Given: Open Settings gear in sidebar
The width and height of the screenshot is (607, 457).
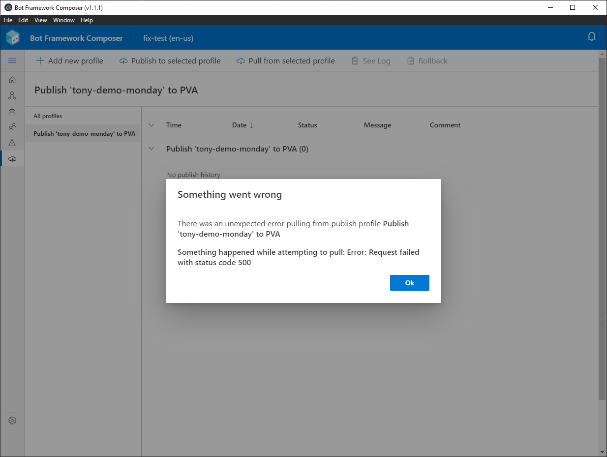Looking at the screenshot, I should coord(12,421).
